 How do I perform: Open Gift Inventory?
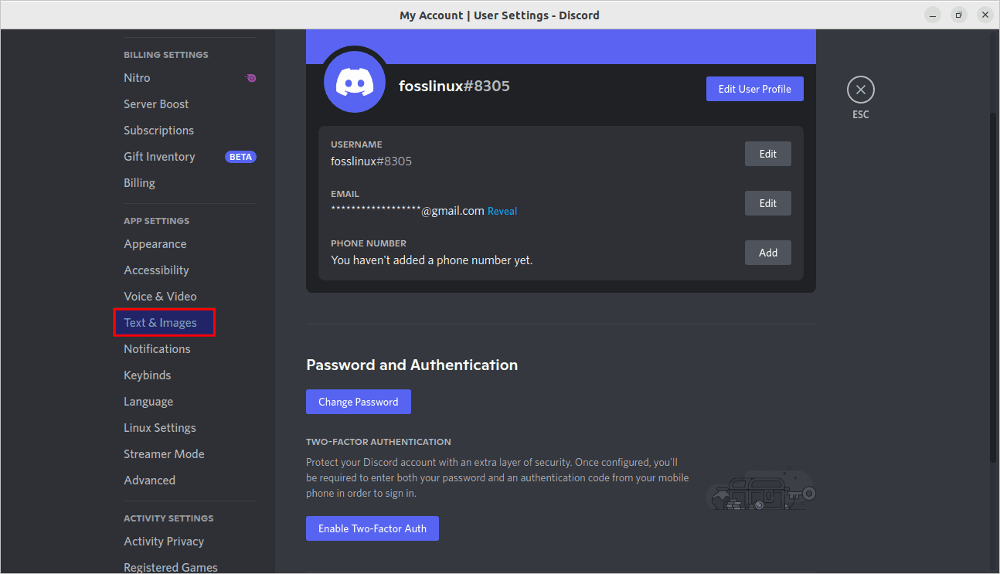(x=159, y=157)
